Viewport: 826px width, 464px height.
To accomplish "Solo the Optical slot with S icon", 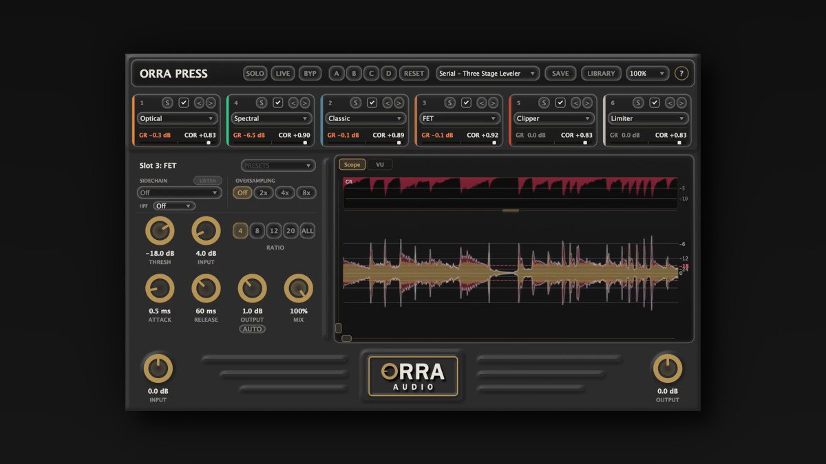I will pos(167,103).
